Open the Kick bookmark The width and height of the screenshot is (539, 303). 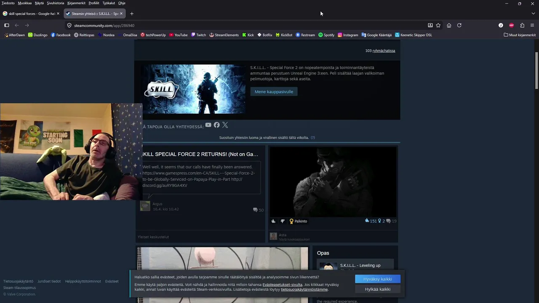click(x=248, y=35)
